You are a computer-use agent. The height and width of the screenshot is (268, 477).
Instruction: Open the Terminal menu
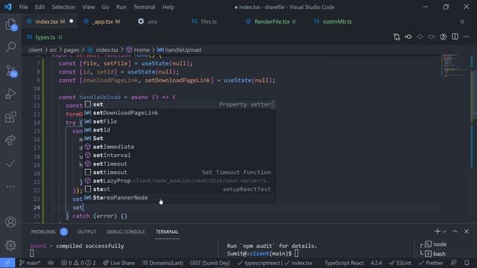144,7
